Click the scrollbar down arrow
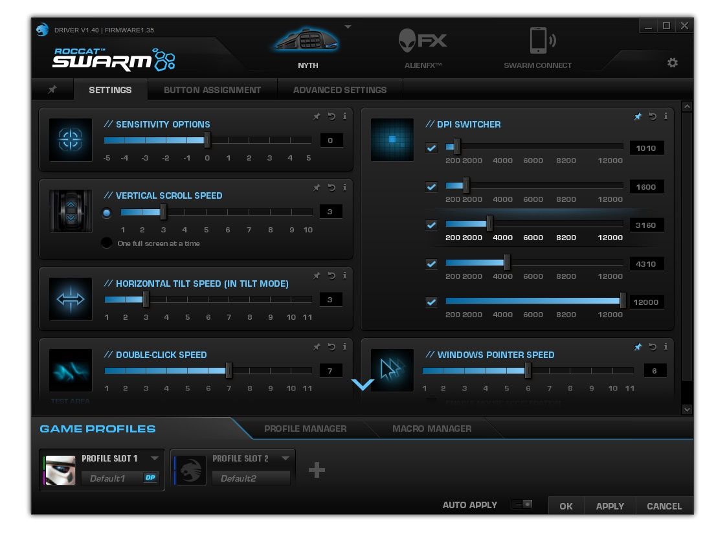The image size is (727, 536). tap(687, 409)
